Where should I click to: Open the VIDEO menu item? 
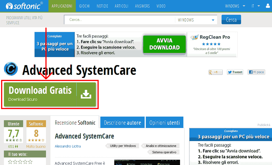coord(161,6)
